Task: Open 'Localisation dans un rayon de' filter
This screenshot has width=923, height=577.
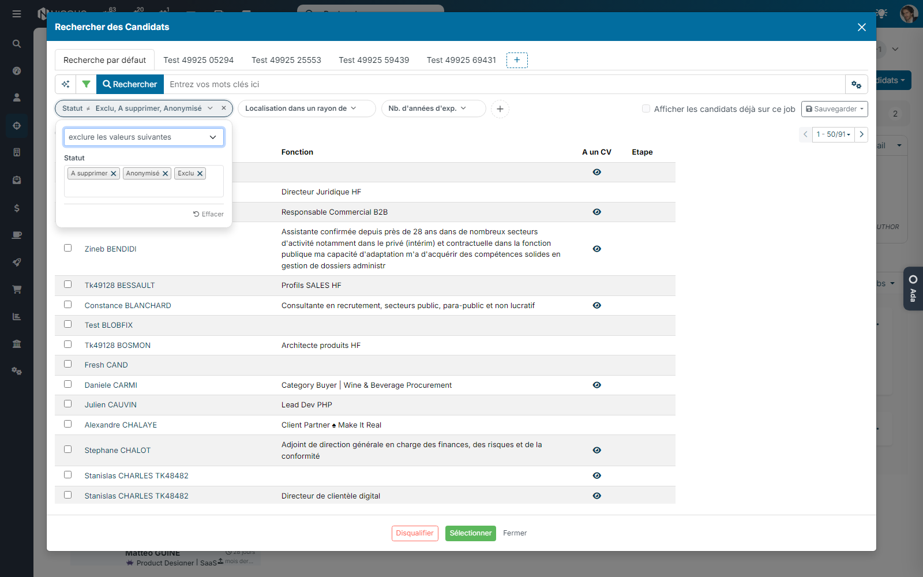Action: point(306,108)
